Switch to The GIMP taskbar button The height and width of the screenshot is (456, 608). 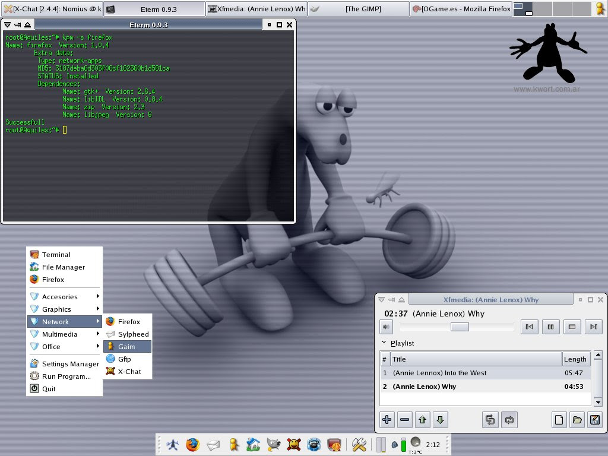[x=359, y=8]
